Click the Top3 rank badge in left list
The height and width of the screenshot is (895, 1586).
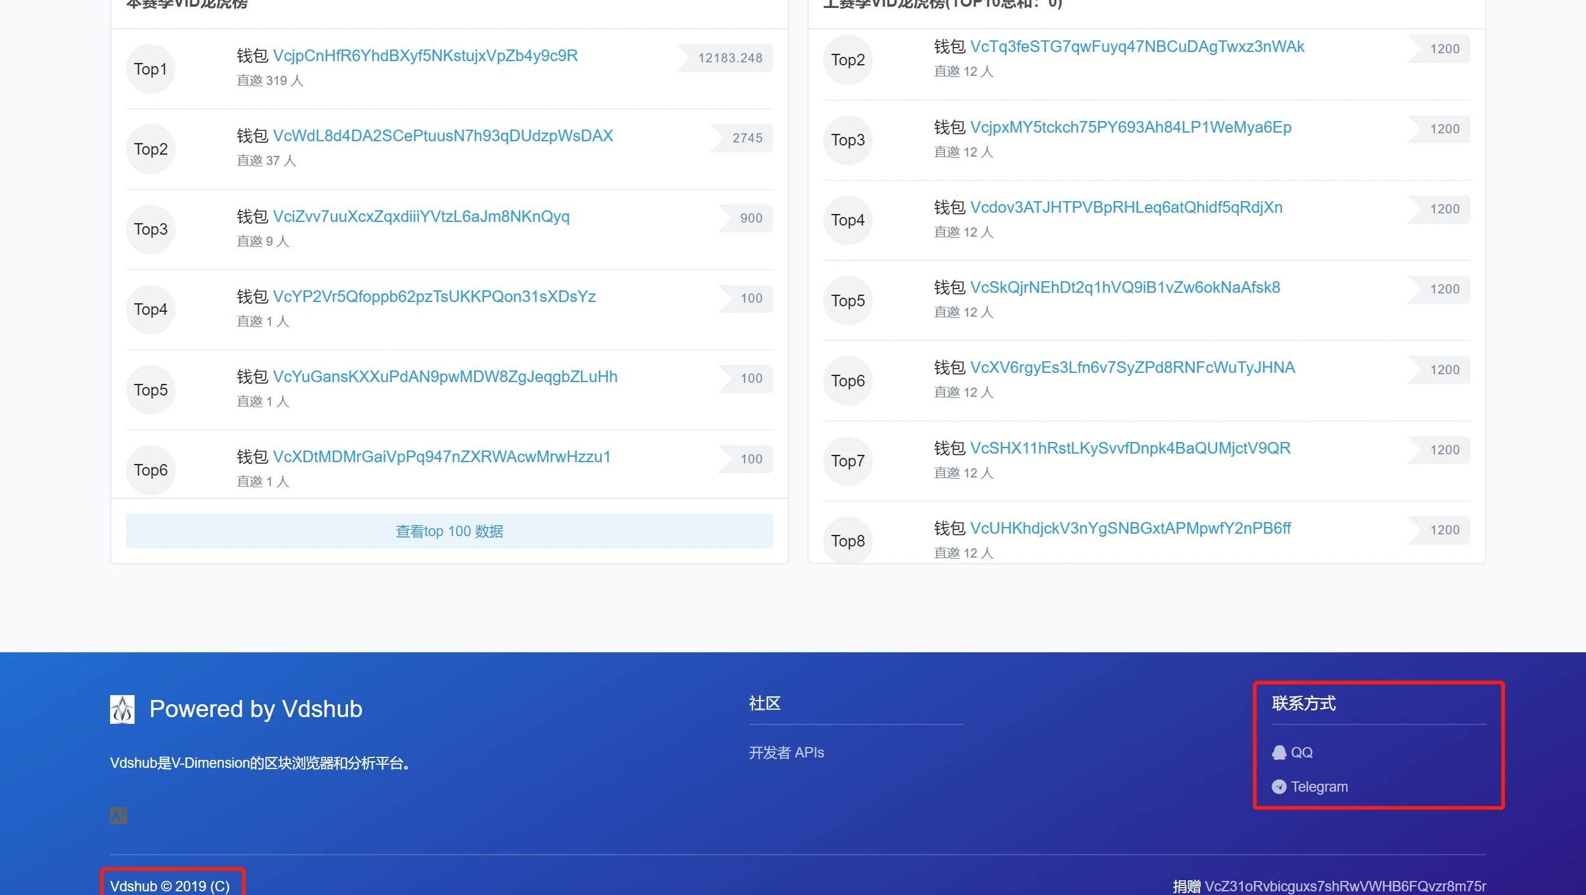150,229
